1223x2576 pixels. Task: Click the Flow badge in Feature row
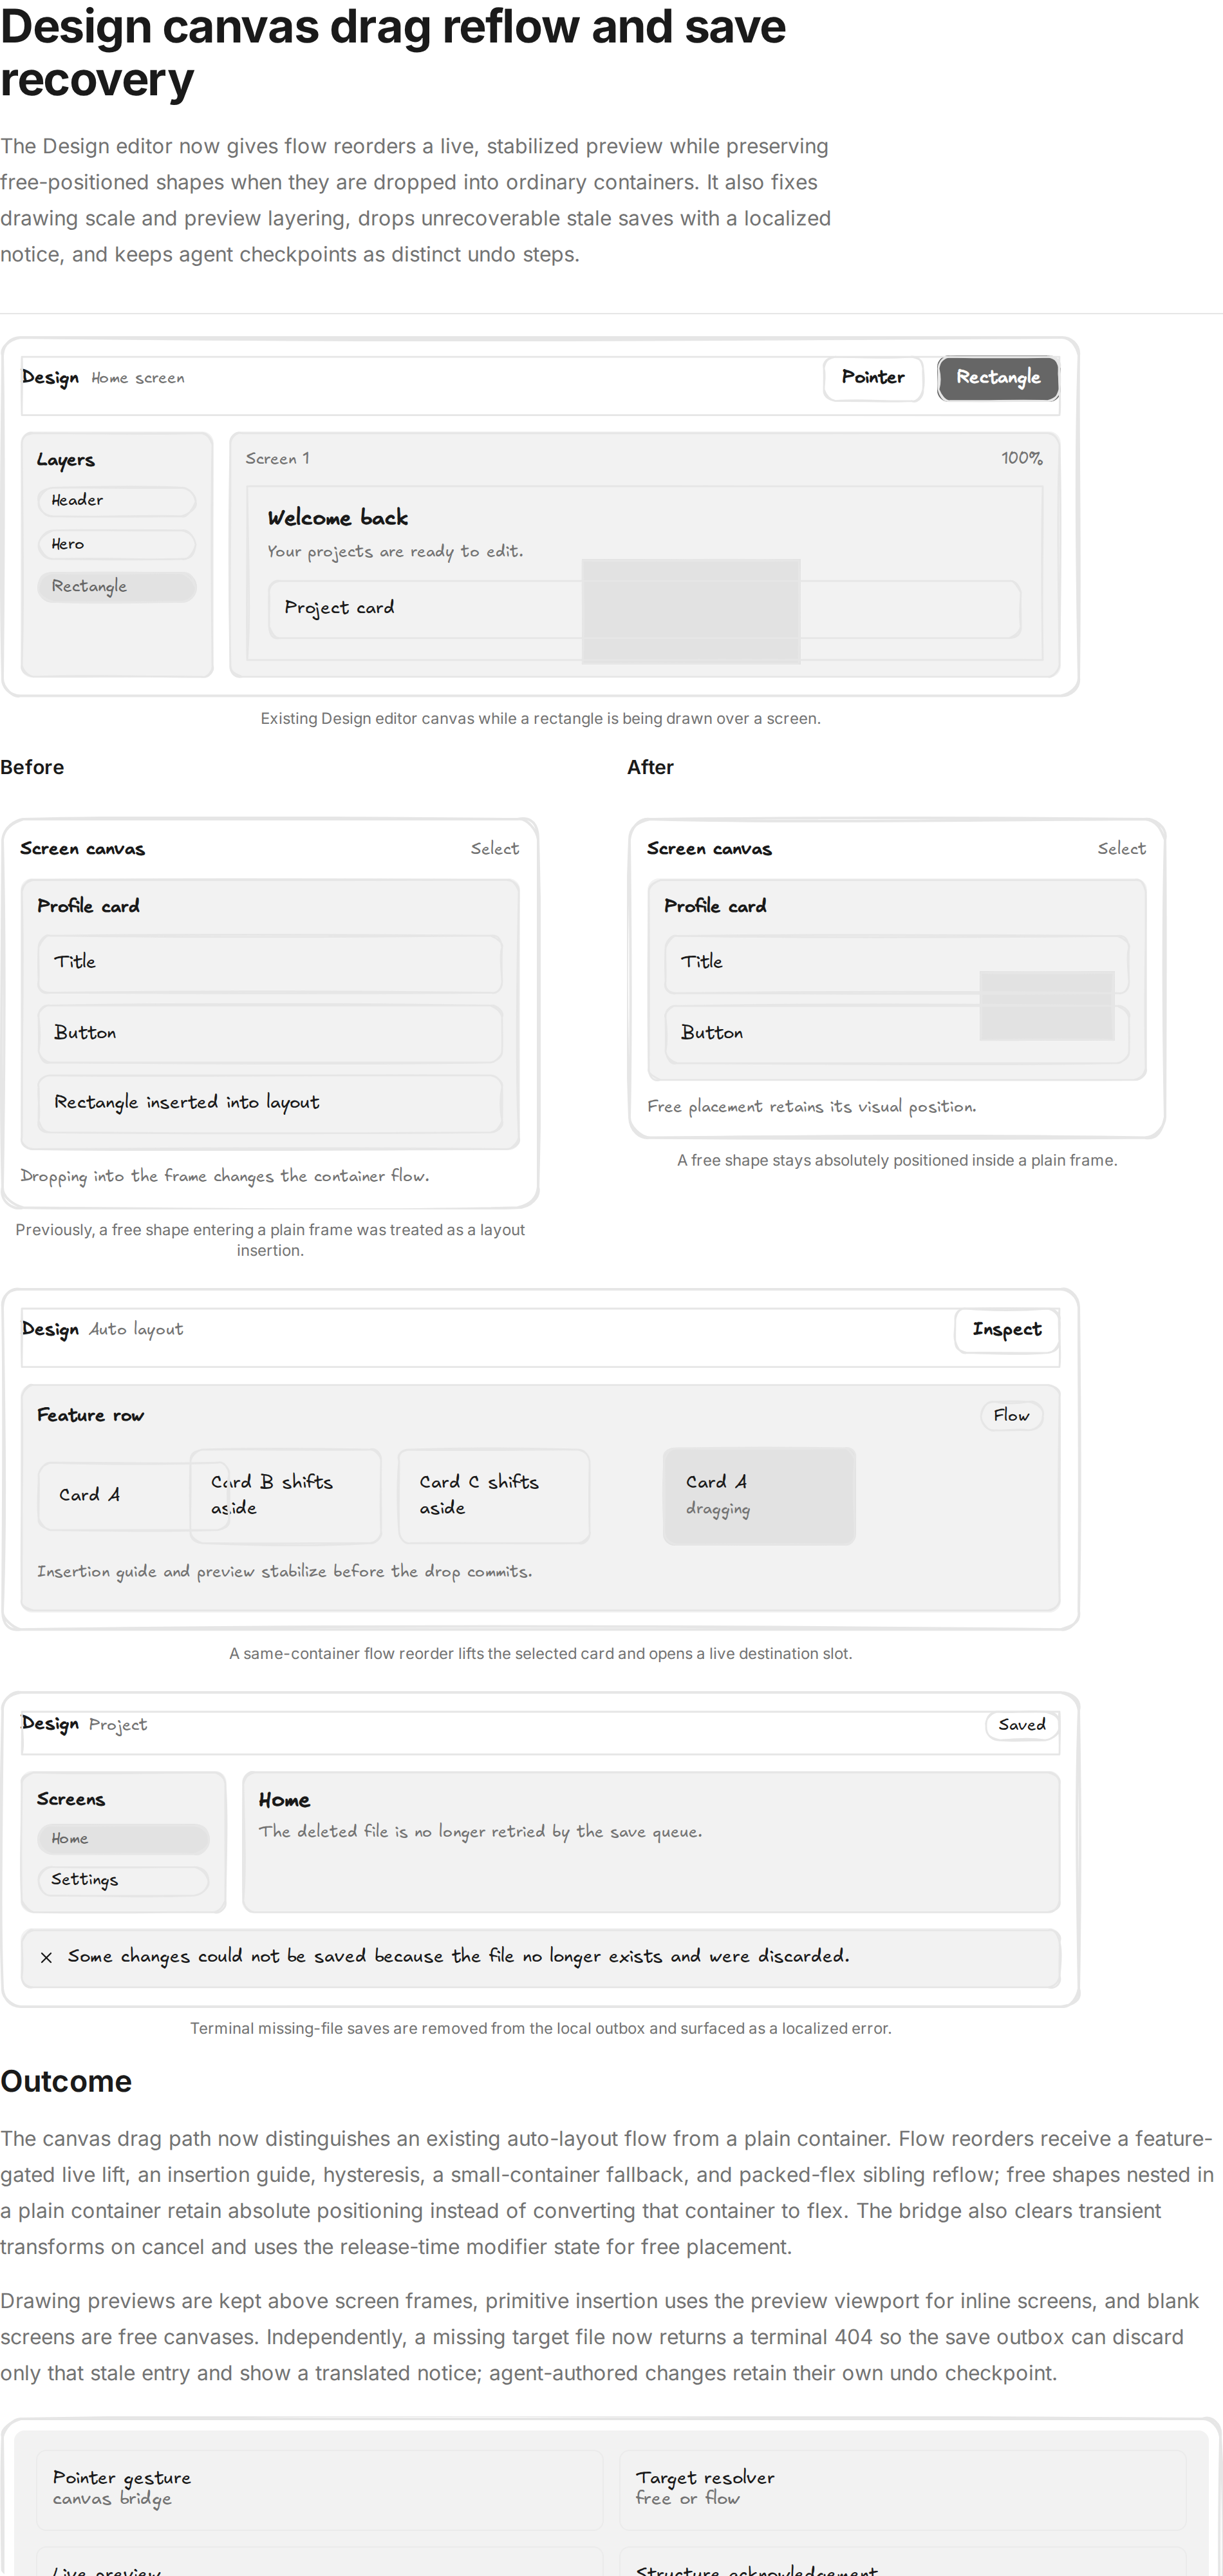[x=1011, y=1416]
